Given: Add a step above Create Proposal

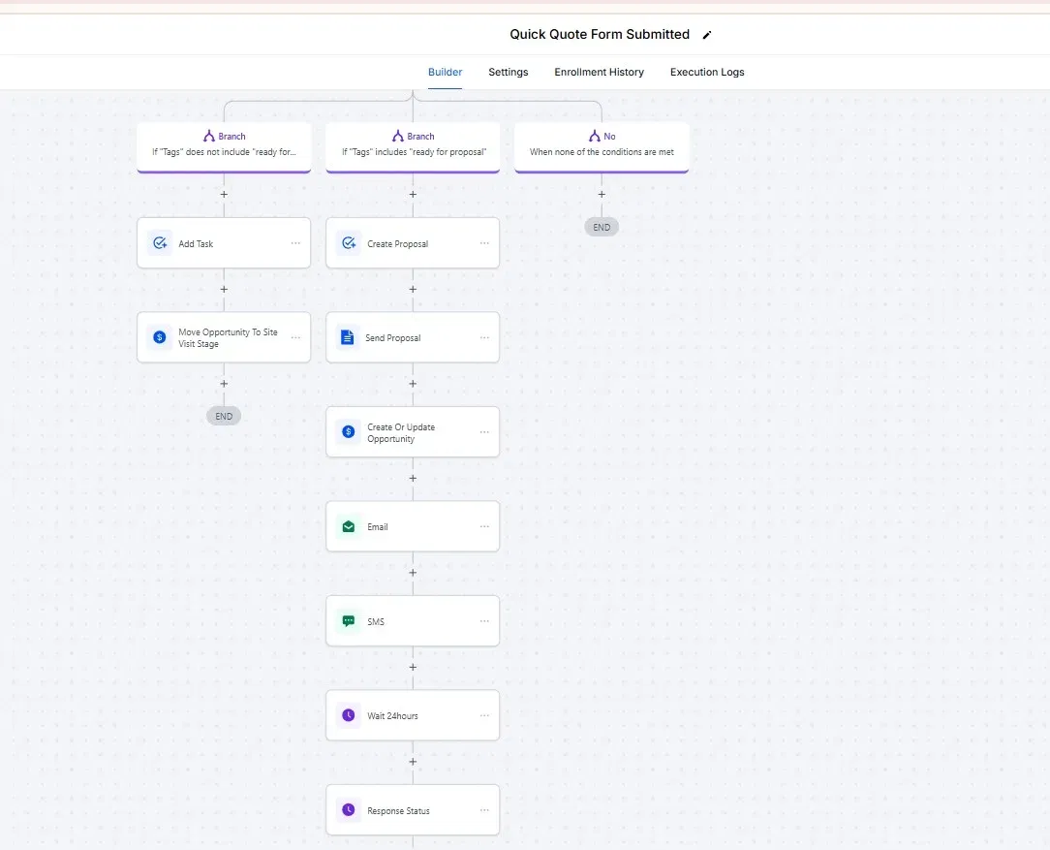Looking at the screenshot, I should click(413, 194).
